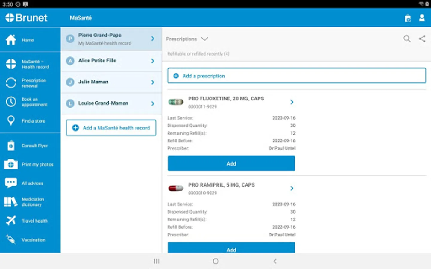Image resolution: width=431 pixels, height=269 pixels.
Task: Select Julie Maman name
Action: tap(93, 82)
